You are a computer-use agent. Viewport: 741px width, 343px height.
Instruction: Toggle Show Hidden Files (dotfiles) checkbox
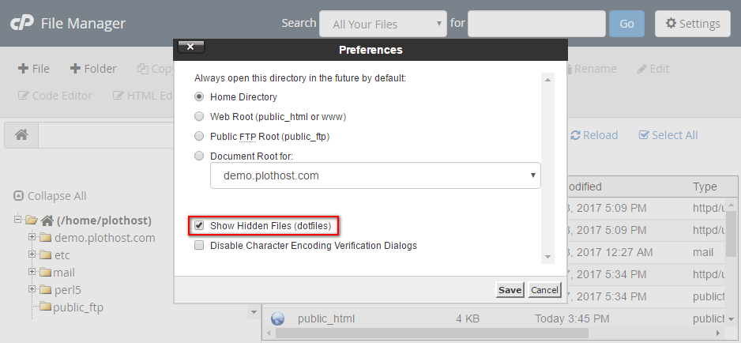pos(199,225)
